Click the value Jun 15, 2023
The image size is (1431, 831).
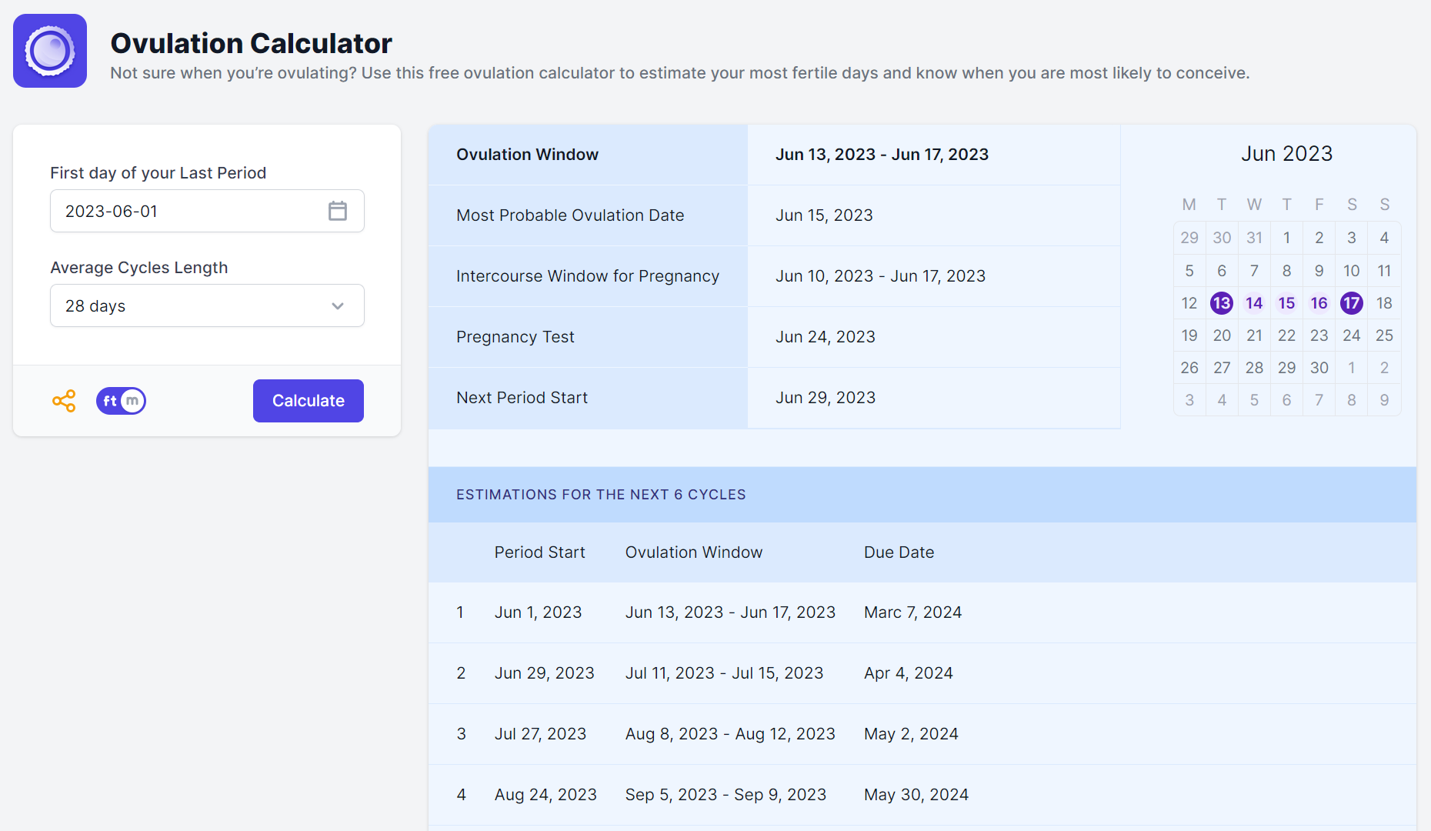[x=824, y=215]
